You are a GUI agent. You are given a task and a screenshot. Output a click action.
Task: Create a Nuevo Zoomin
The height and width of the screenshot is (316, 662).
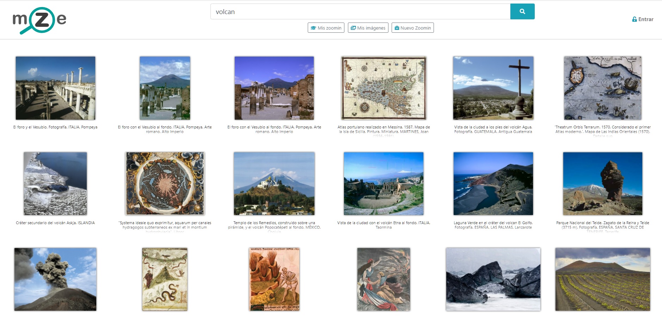pos(413,28)
